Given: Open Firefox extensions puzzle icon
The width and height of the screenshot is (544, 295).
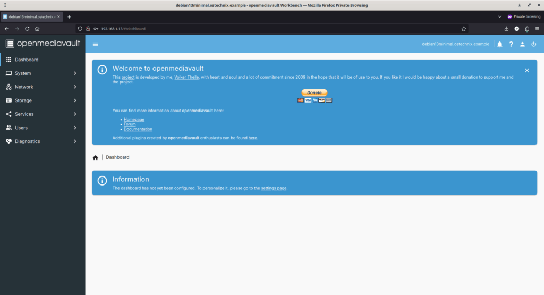Looking at the screenshot, I should click(527, 29).
